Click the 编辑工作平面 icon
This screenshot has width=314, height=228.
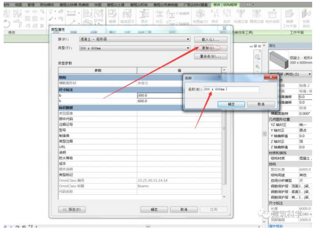[289, 18]
